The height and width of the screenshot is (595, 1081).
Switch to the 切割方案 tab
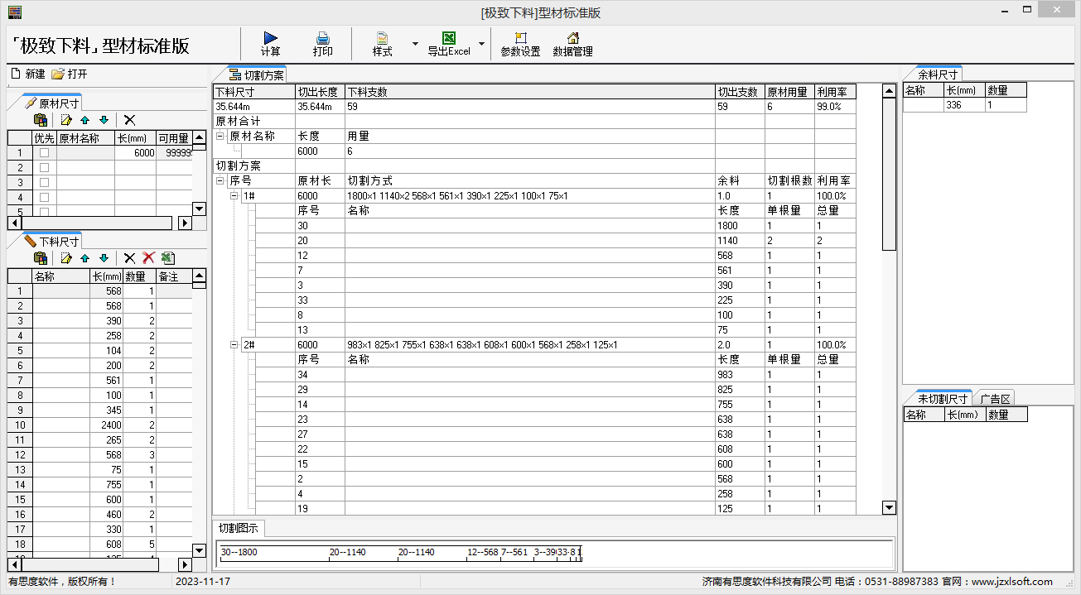[256, 75]
